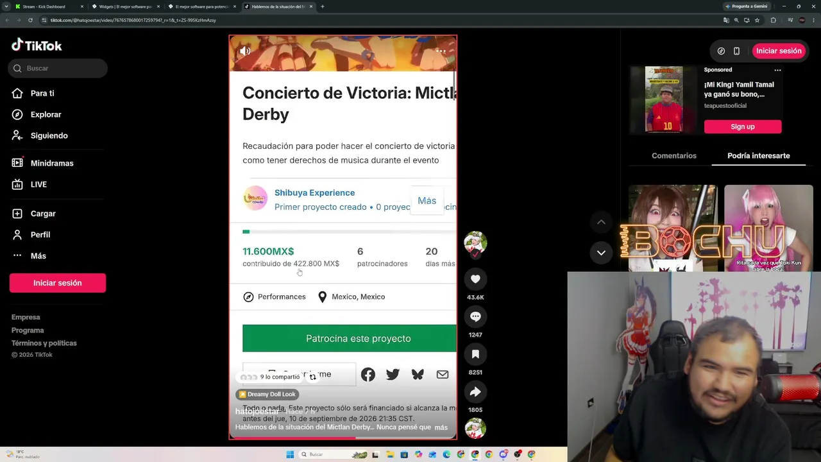This screenshot has width=821, height=462.
Task: Click the Pregunta a Gemini button
Action: coord(747,6)
